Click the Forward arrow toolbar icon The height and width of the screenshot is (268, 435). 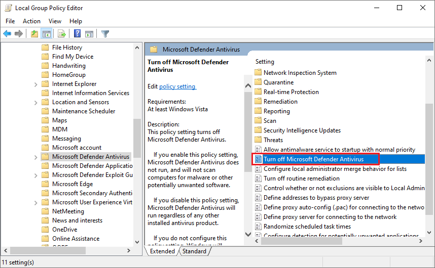(19, 34)
